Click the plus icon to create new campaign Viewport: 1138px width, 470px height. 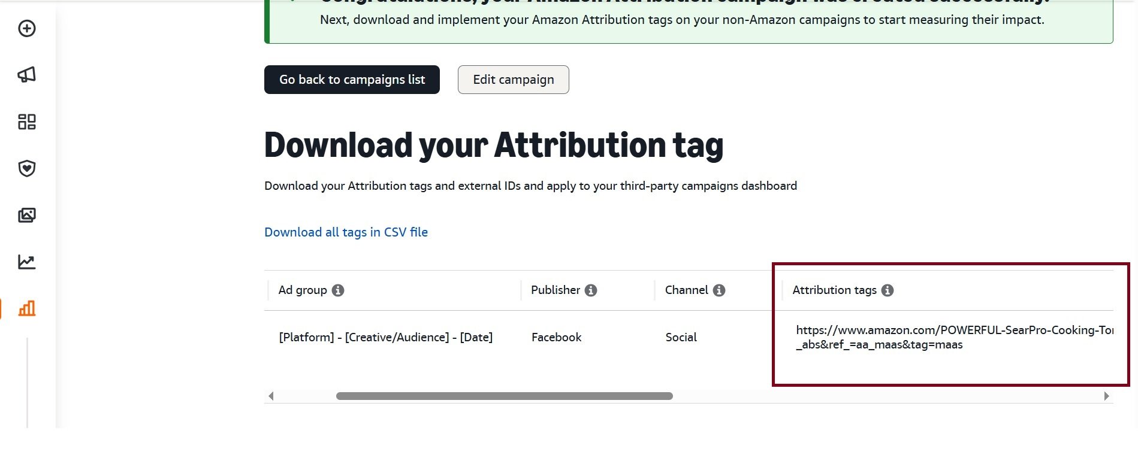click(26, 28)
